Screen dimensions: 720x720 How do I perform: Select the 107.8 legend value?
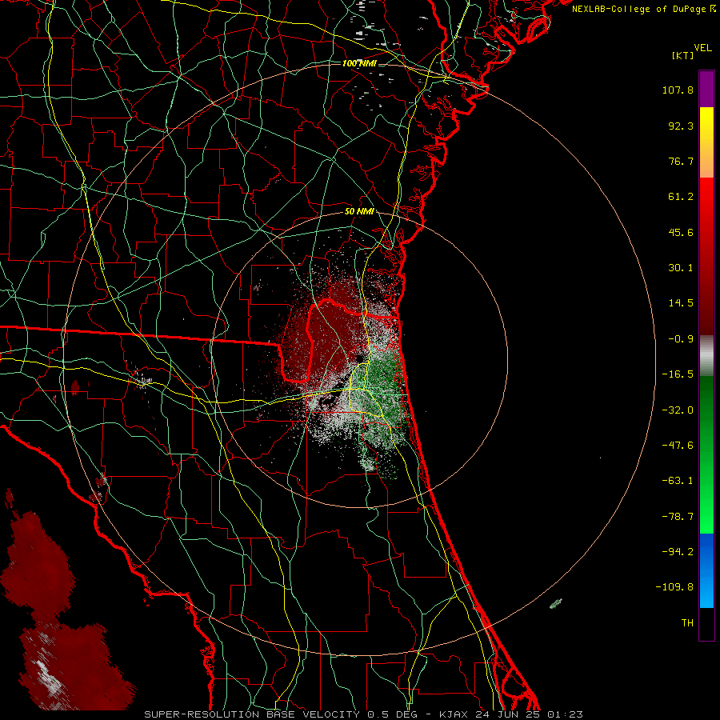pos(678,90)
